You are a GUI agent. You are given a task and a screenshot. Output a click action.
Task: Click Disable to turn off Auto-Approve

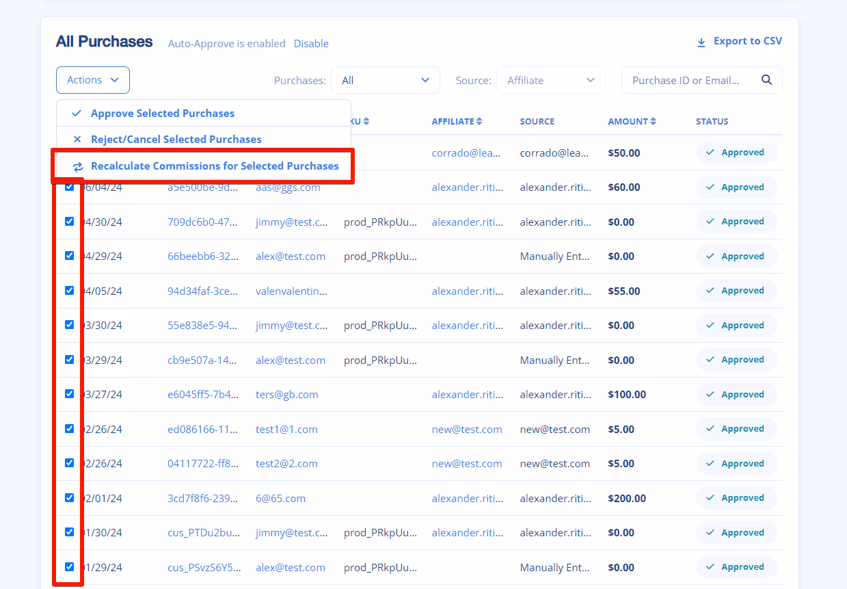pyautogui.click(x=311, y=43)
